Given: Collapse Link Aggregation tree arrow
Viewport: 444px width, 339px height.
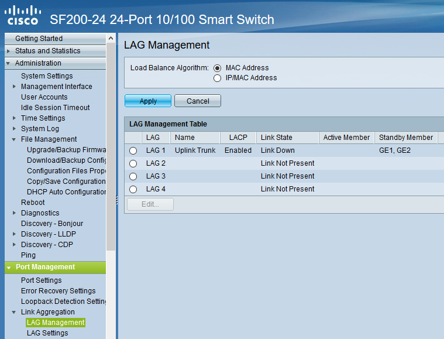Looking at the screenshot, I should click(x=14, y=312).
